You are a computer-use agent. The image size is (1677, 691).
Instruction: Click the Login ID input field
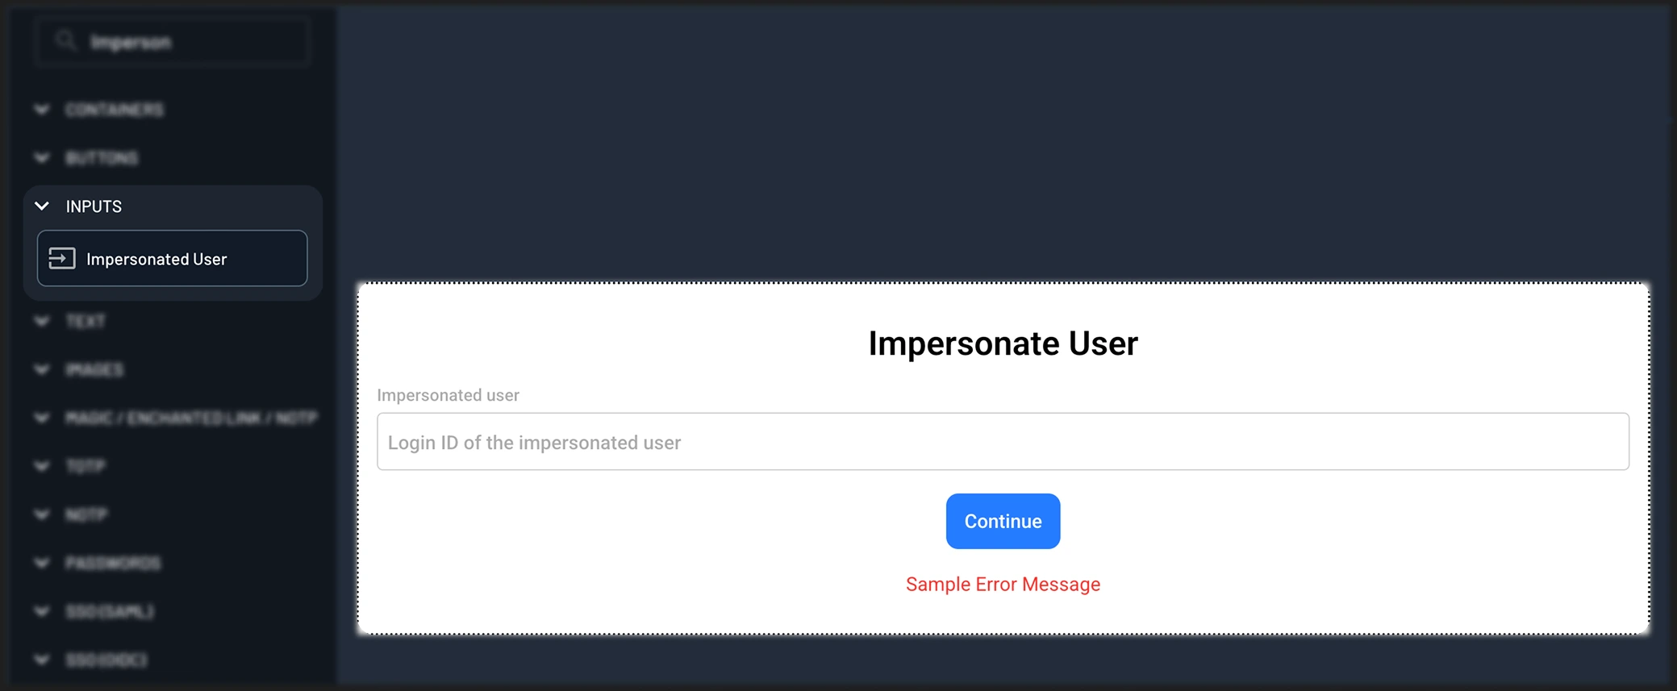point(1003,441)
